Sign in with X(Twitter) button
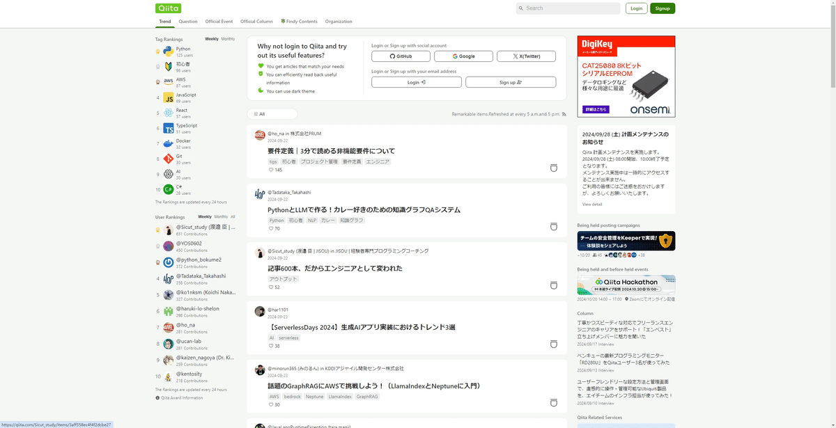Screen dimensions: 836x428 click(526, 56)
